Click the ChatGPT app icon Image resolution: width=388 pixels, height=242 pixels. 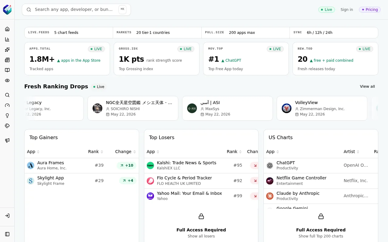270,165
